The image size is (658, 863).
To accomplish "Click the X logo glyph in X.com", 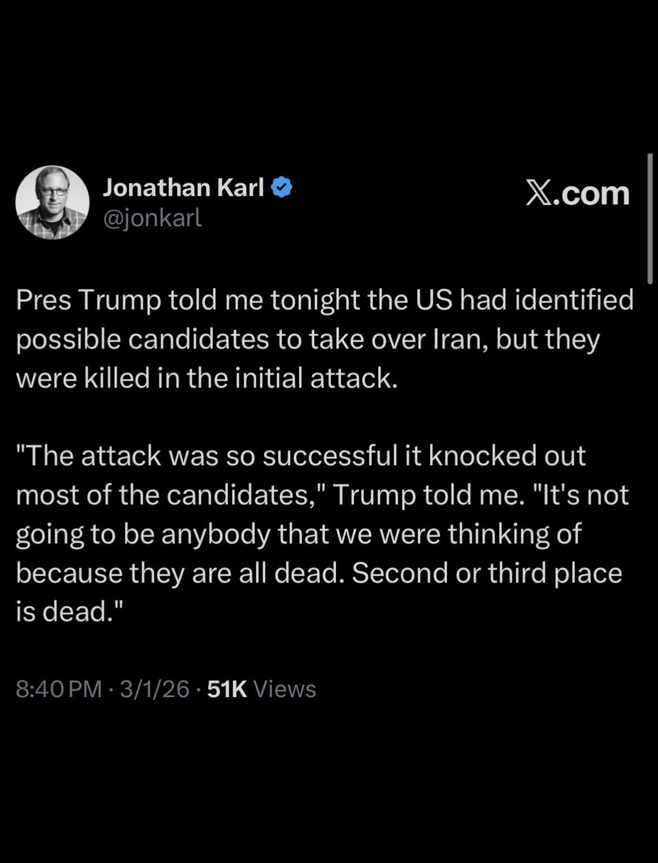I will [540, 193].
